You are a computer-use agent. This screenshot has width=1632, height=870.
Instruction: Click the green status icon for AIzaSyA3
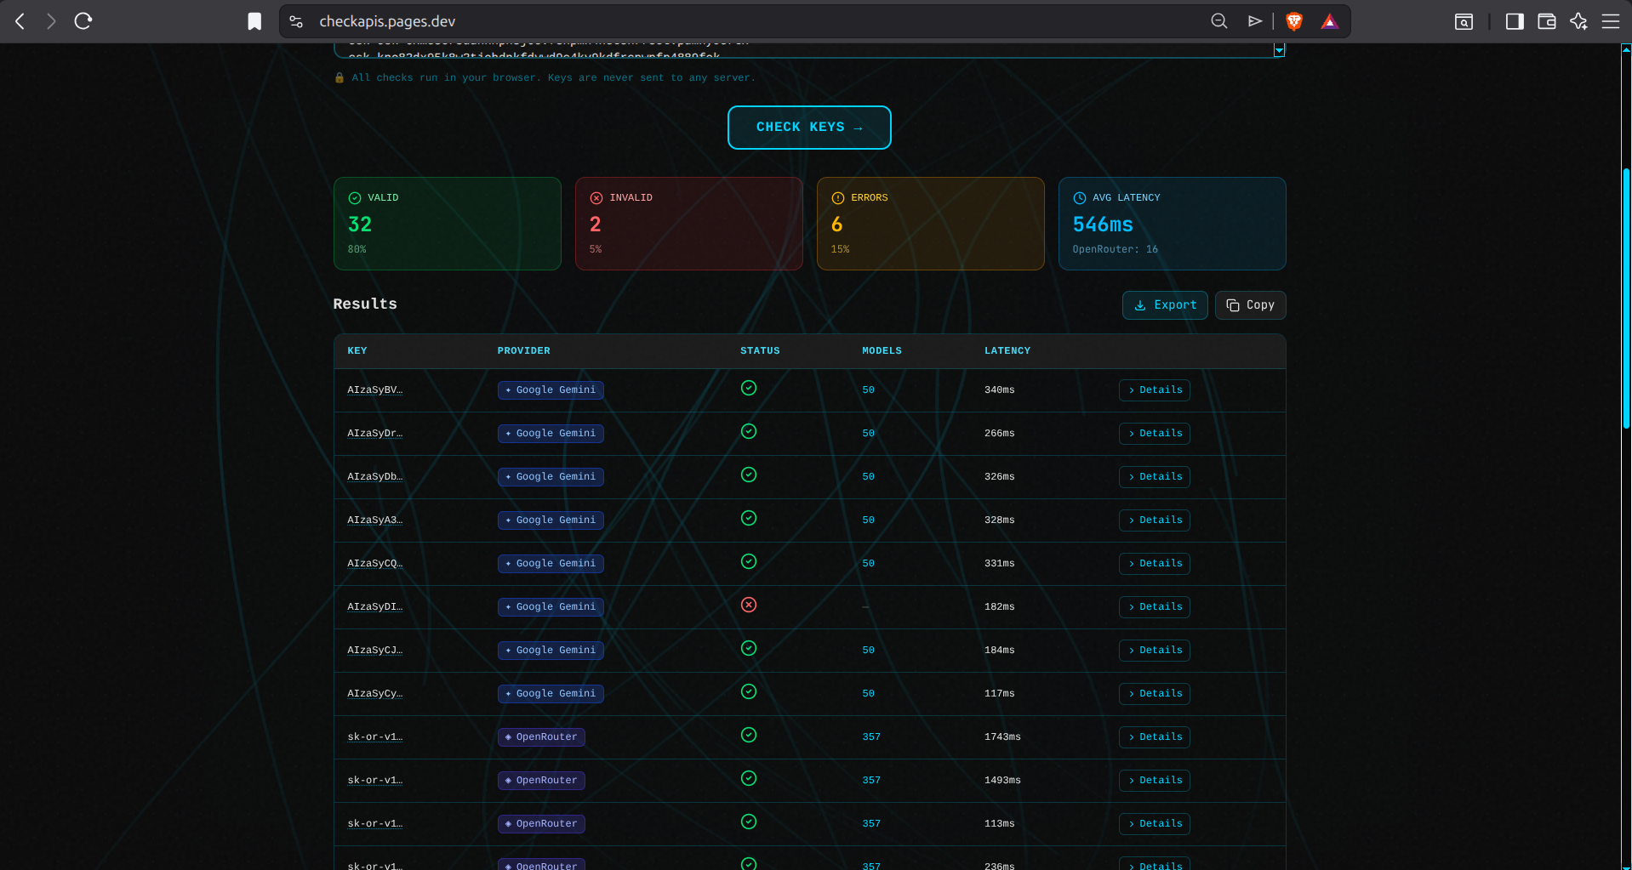(x=749, y=518)
